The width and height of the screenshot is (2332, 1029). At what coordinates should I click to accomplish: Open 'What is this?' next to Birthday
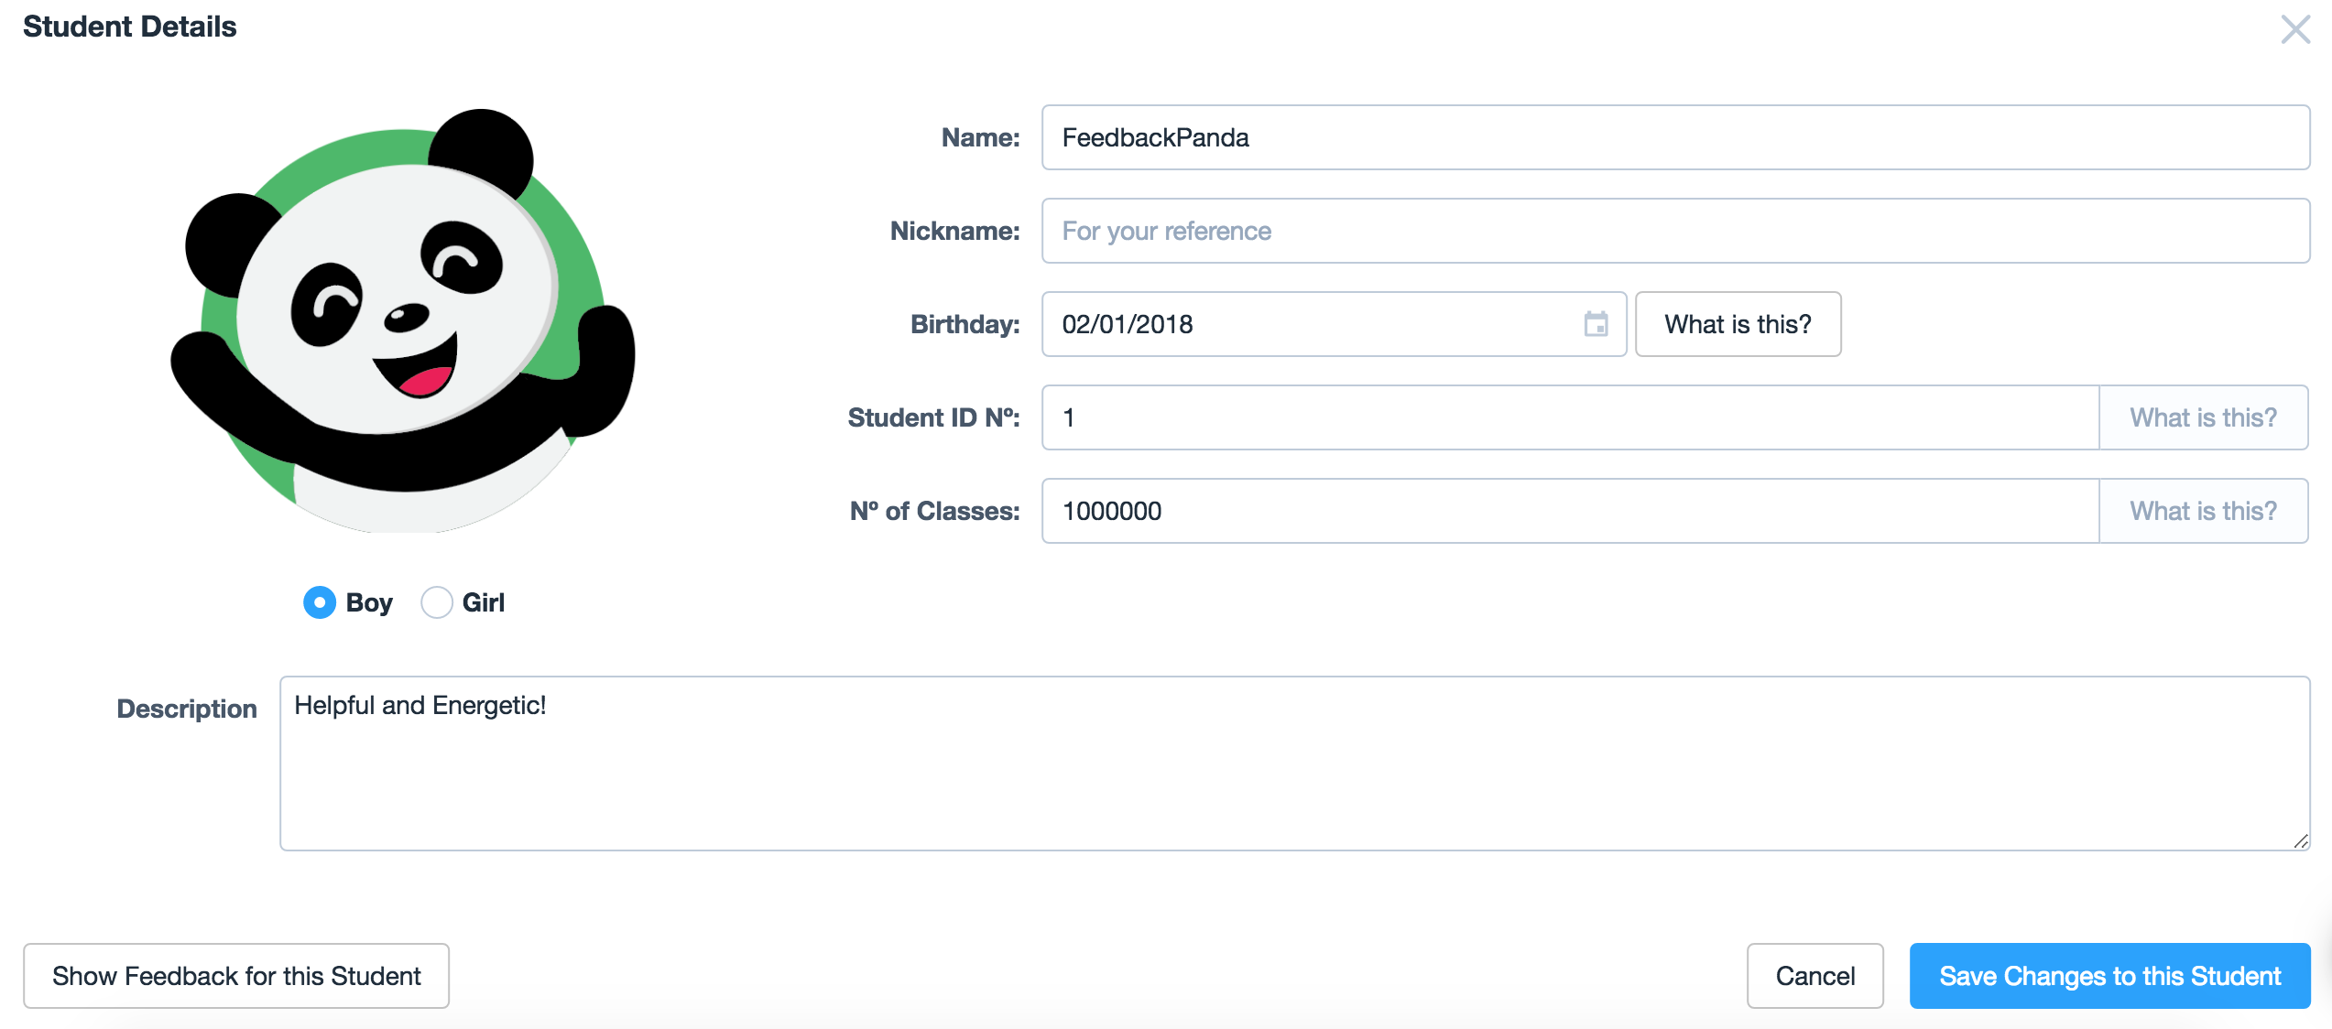pos(1738,324)
